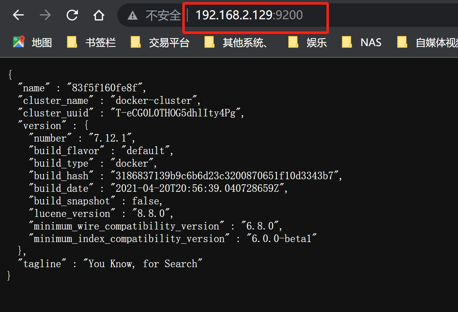Open the 书签栏 bookmark folder

tap(91, 43)
